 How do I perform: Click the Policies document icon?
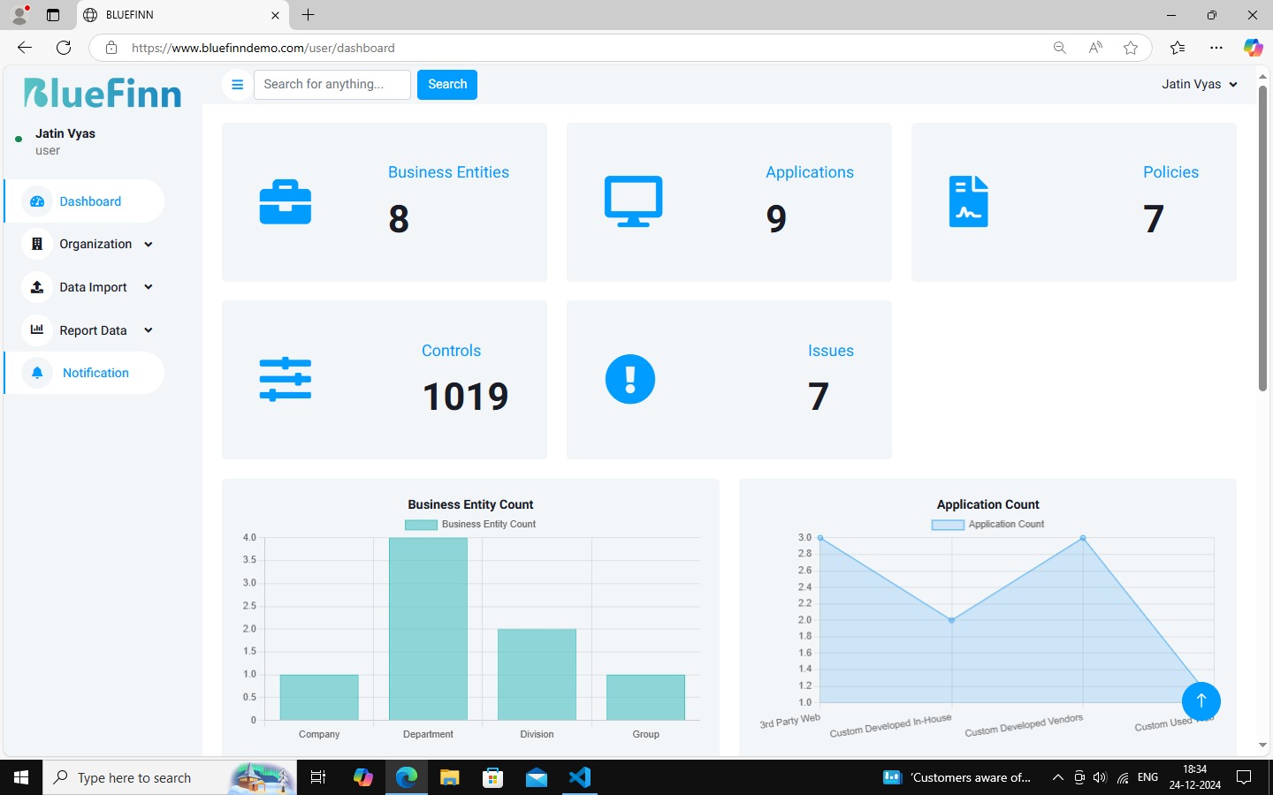(x=968, y=202)
